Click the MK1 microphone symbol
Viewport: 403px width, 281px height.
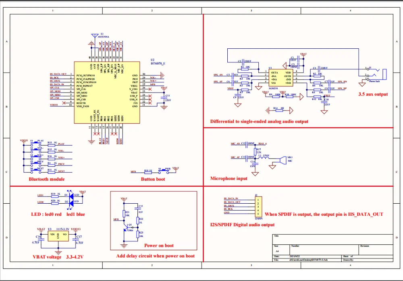tap(283, 160)
